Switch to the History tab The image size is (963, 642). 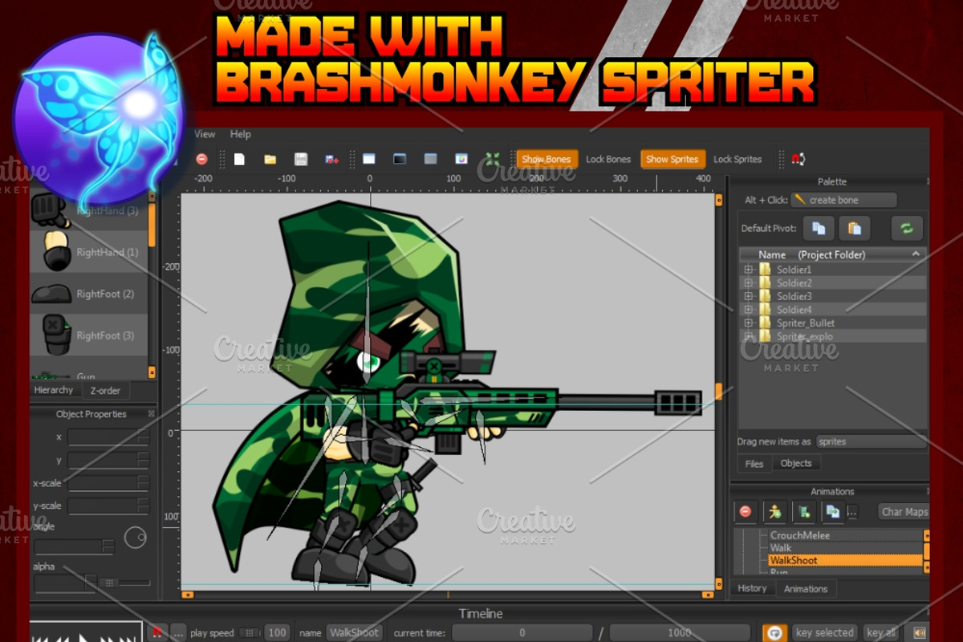coord(753,588)
